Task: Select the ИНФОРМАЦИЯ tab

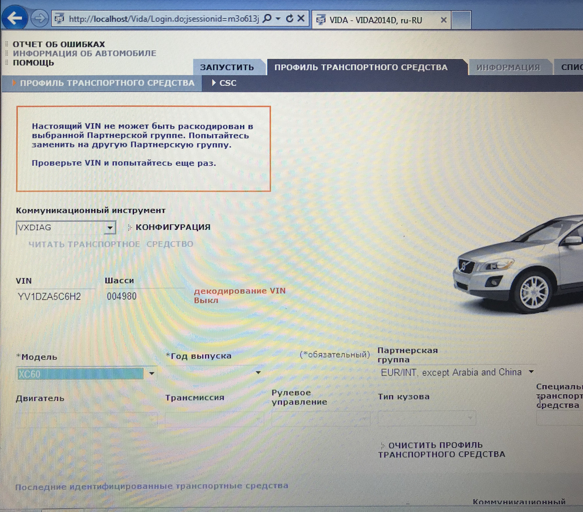Action: 508,67
